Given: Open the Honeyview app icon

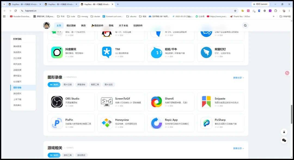Looking at the screenshot, I should (x=107, y=123).
